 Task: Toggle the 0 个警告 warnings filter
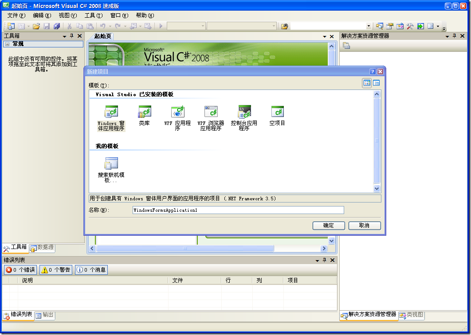click(56, 270)
